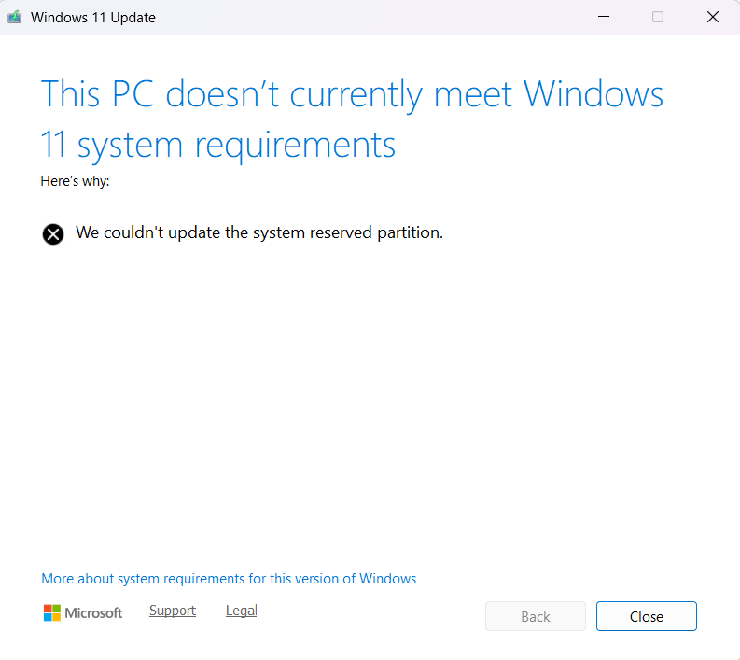Click the word 'partition' in error text
The image size is (740, 660).
click(x=407, y=232)
